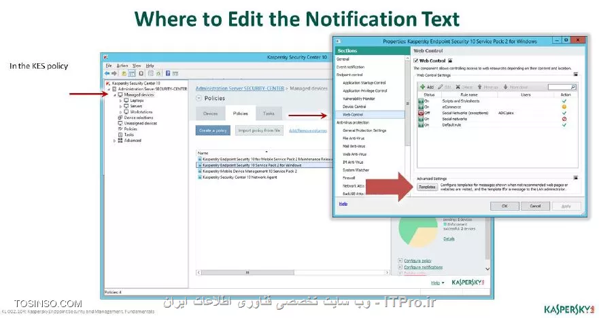Viewport: 599px width, 318px height.
Task: Click the Unassigned devices monitor icon
Action: 120,123
